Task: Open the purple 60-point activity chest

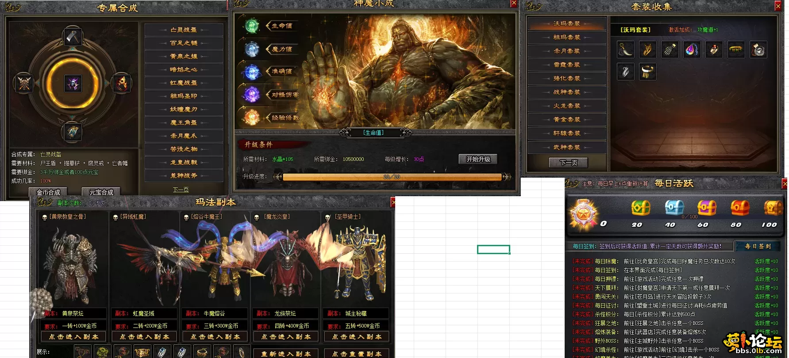Action: click(707, 208)
